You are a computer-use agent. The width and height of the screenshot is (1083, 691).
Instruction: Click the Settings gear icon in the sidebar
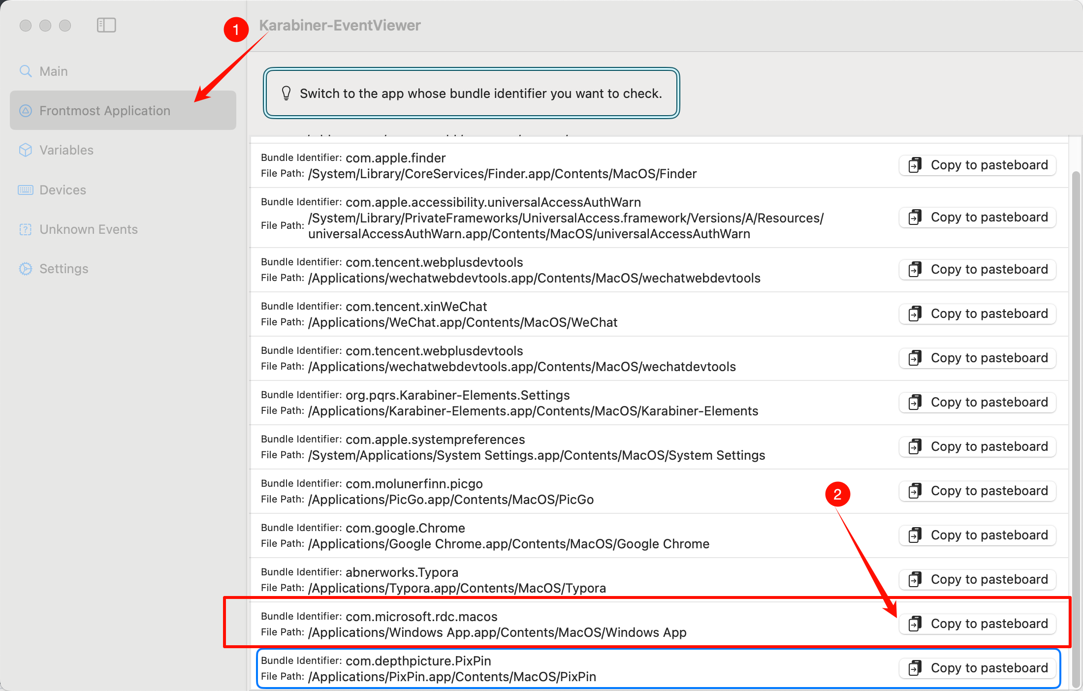[x=26, y=269]
